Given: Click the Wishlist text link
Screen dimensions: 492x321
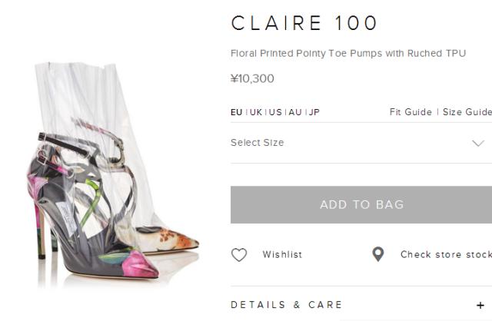Looking at the screenshot, I should pyautogui.click(x=282, y=254).
